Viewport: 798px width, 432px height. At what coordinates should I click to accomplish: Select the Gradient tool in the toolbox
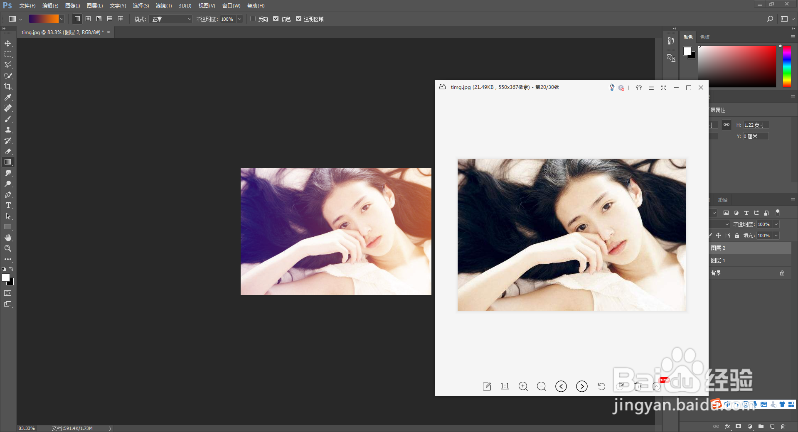point(8,162)
